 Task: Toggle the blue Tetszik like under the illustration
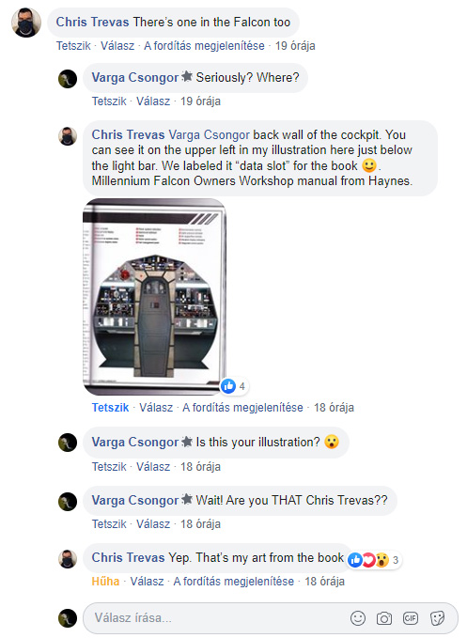110,407
